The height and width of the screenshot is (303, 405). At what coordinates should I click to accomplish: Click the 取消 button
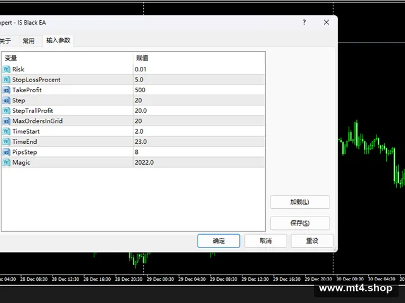click(x=266, y=241)
